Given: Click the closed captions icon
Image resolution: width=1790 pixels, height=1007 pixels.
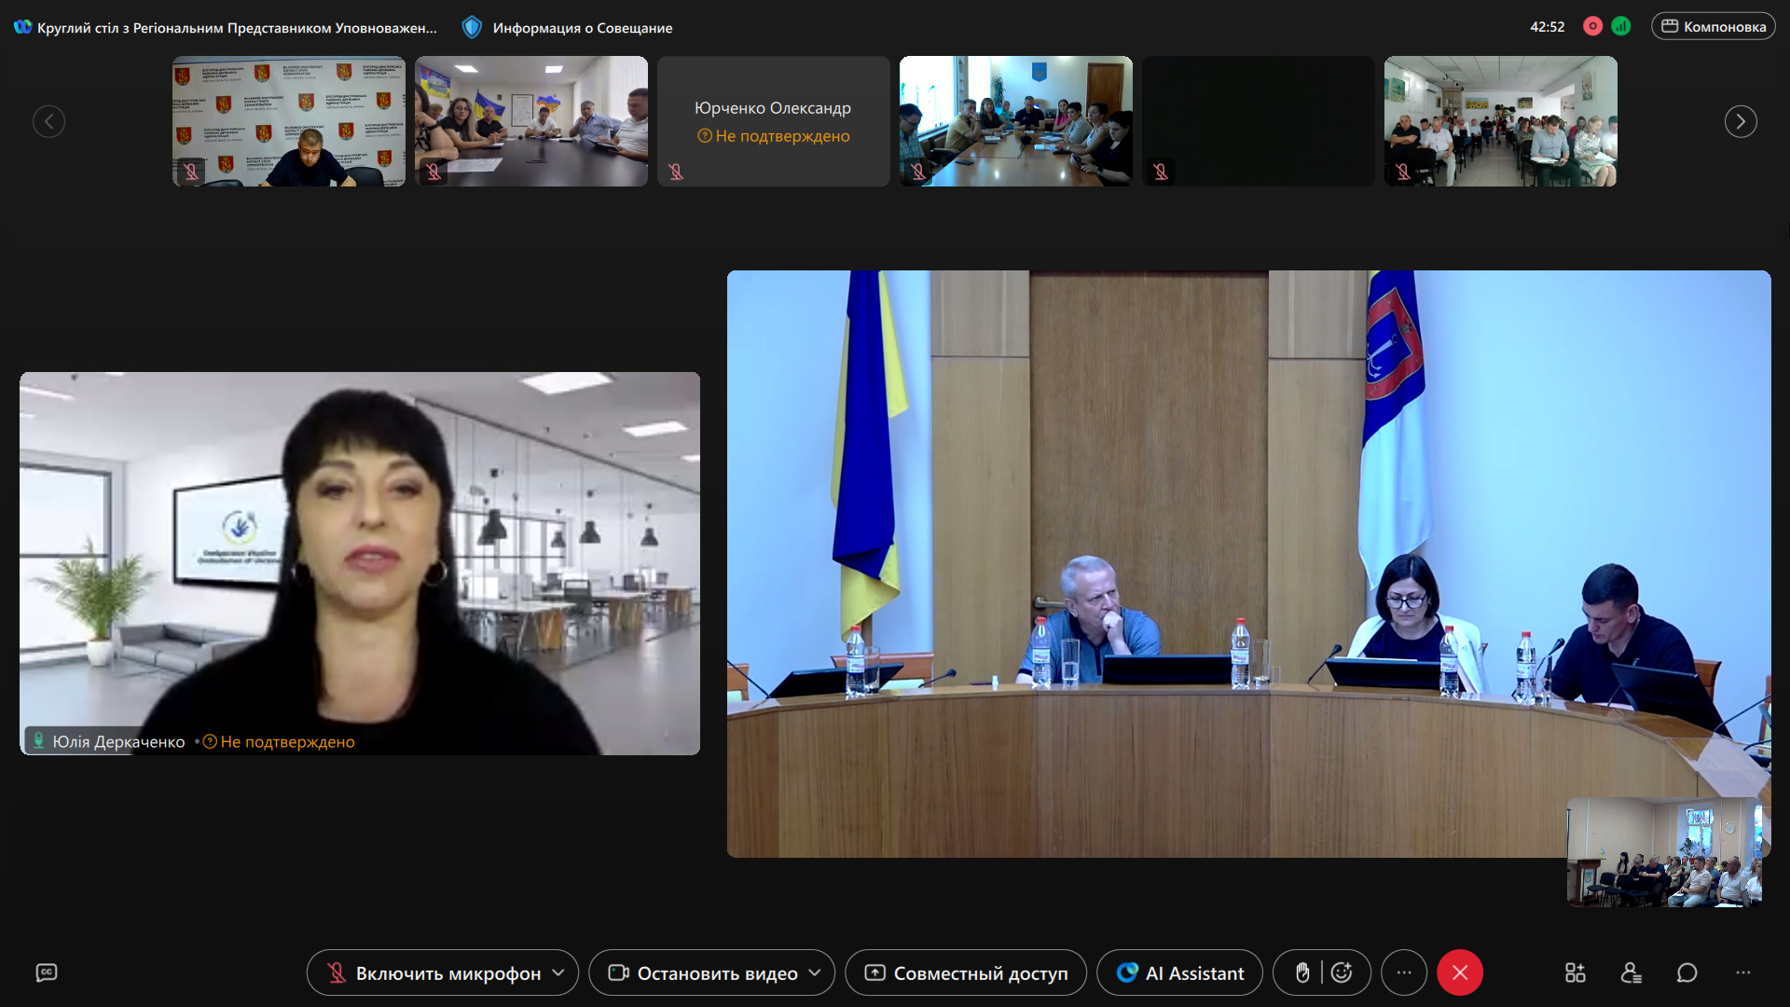Looking at the screenshot, I should 47,973.
